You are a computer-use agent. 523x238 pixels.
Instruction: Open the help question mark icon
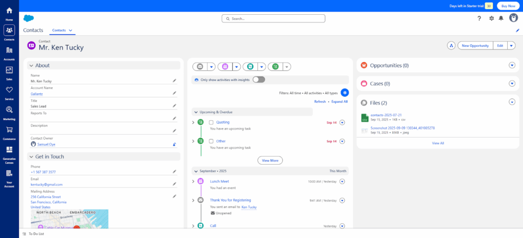click(479, 18)
